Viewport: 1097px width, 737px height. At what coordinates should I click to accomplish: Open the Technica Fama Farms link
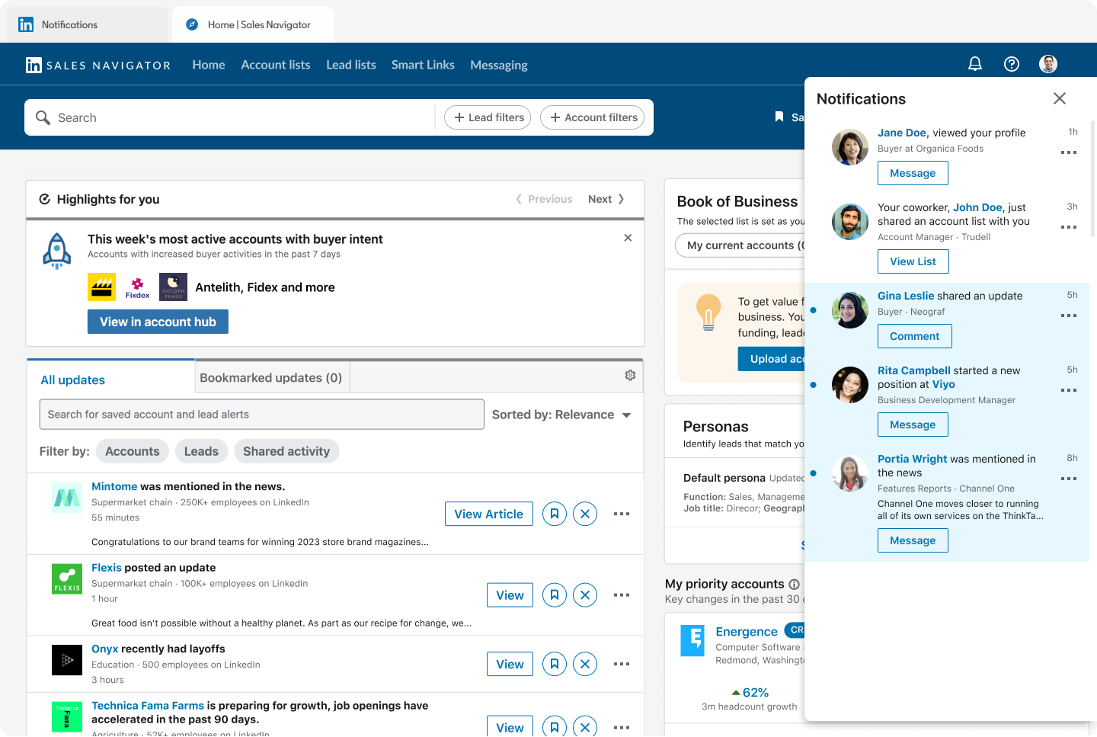click(x=148, y=706)
